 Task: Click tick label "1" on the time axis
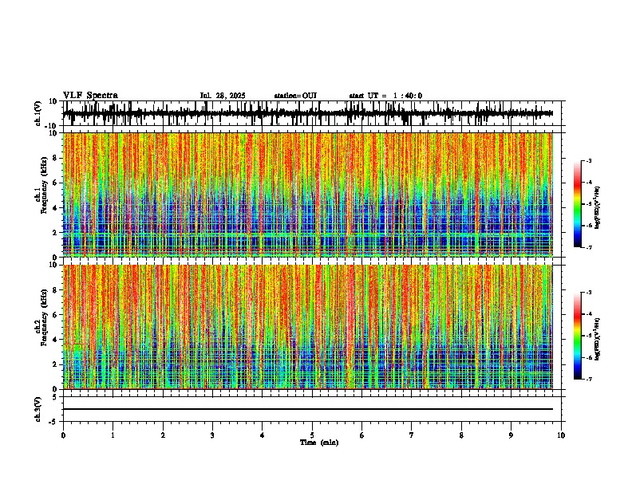(113, 435)
